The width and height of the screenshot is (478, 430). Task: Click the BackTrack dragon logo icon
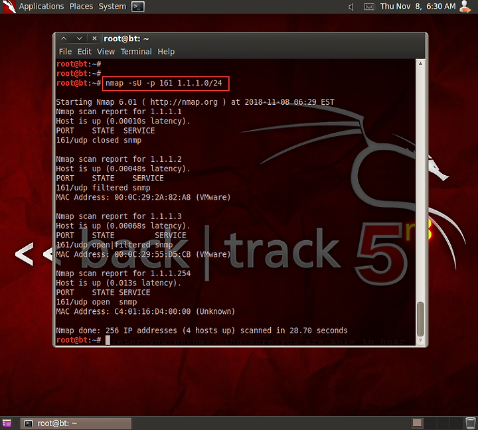click(9, 7)
